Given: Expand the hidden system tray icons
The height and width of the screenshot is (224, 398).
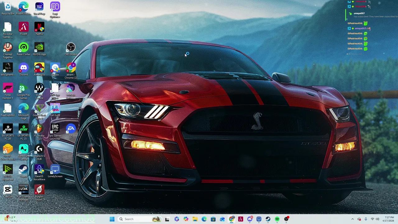Looking at the screenshot, I should [352, 219].
